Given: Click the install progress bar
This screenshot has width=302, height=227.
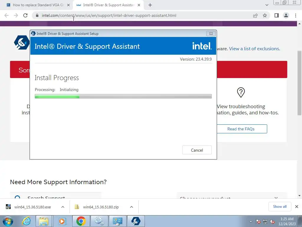Looking at the screenshot, I should tap(123, 96).
